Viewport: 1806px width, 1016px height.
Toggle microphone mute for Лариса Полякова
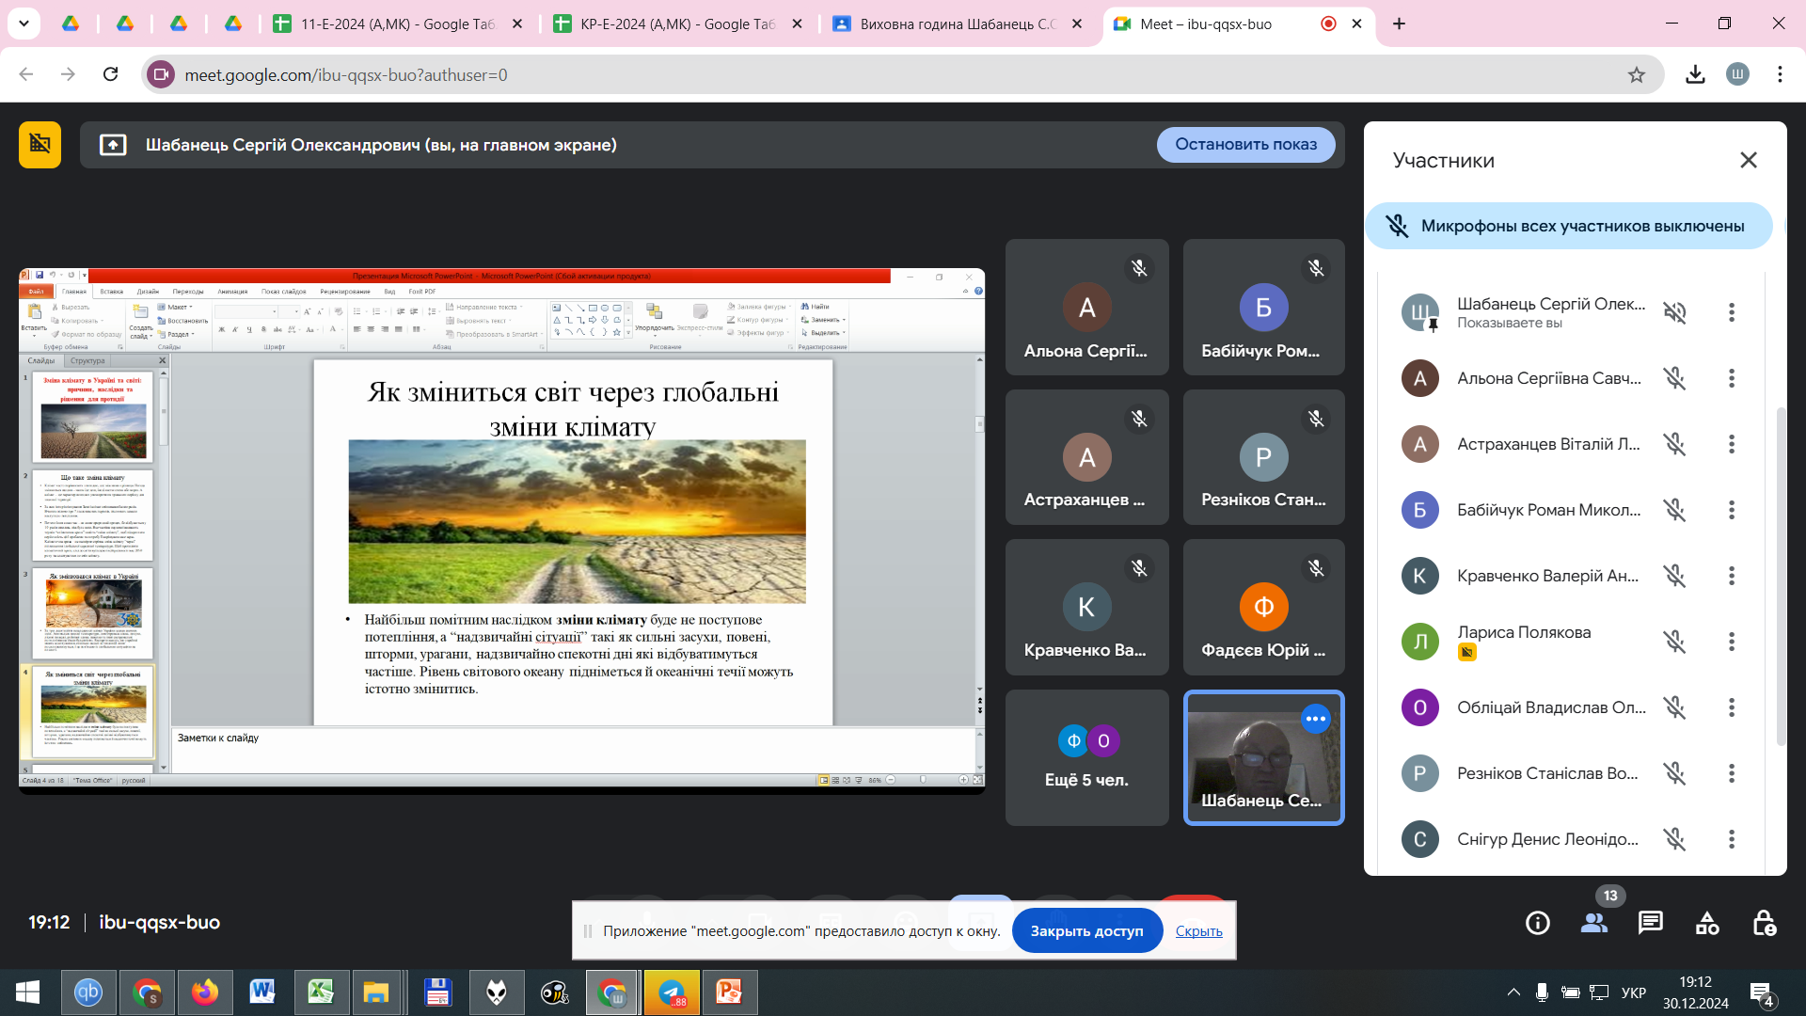point(1674,642)
